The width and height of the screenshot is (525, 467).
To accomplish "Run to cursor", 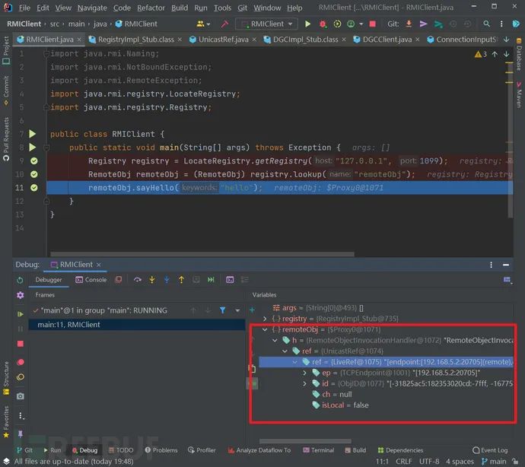I will coord(211,280).
